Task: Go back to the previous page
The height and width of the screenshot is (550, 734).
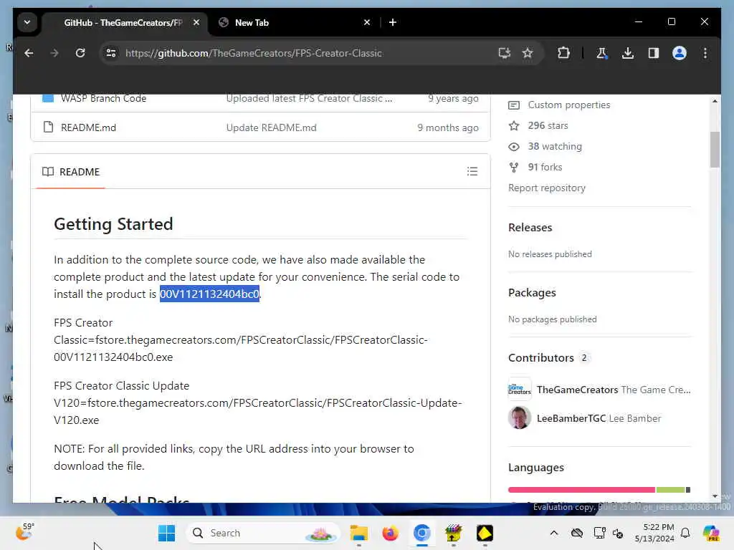Action: (29, 53)
